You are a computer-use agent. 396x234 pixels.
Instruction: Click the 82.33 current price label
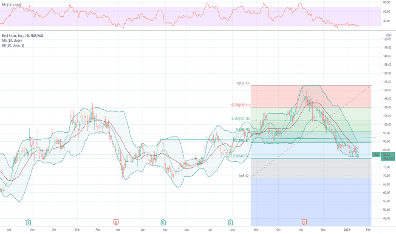coord(387,154)
